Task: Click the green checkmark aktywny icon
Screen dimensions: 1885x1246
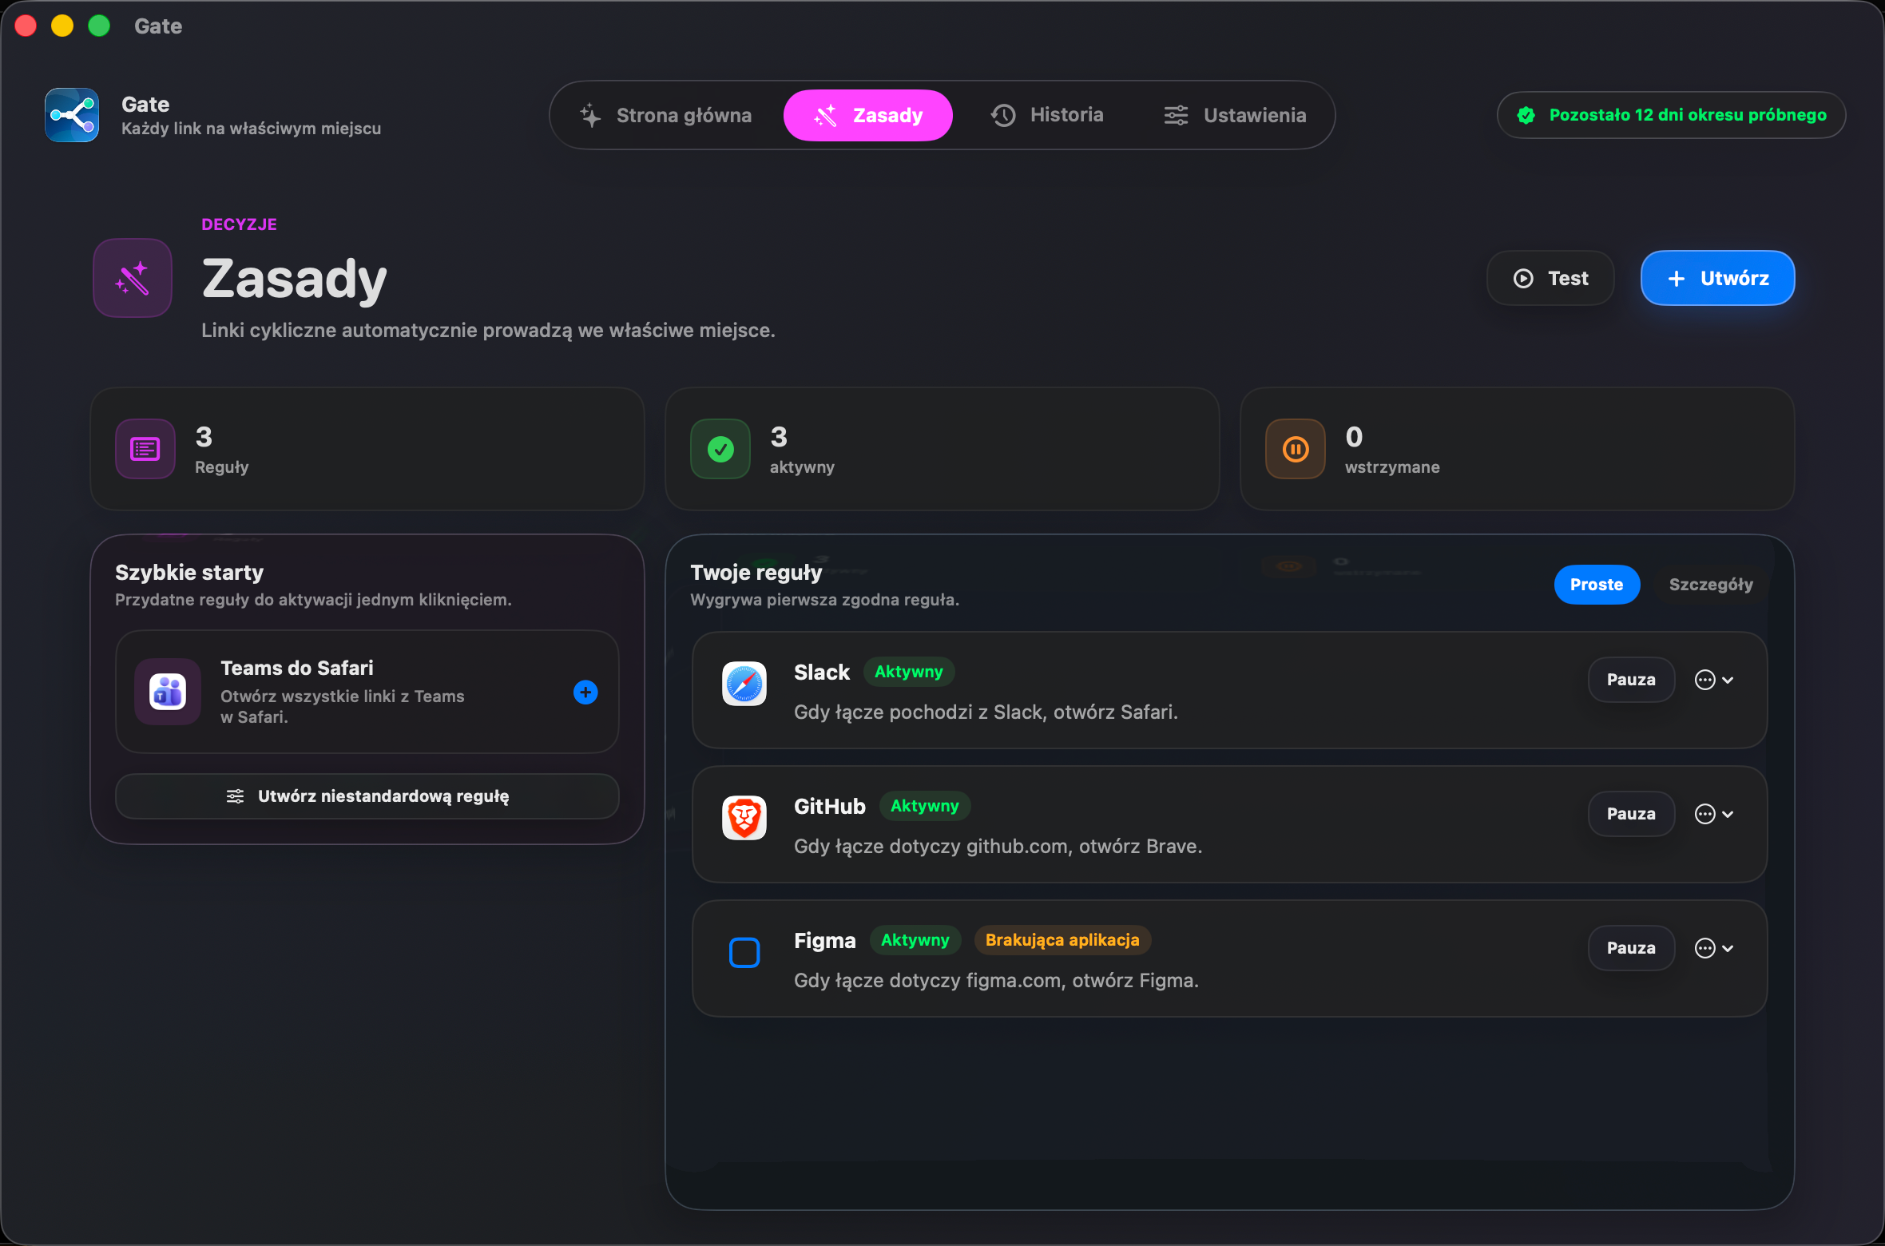Action: (x=720, y=449)
